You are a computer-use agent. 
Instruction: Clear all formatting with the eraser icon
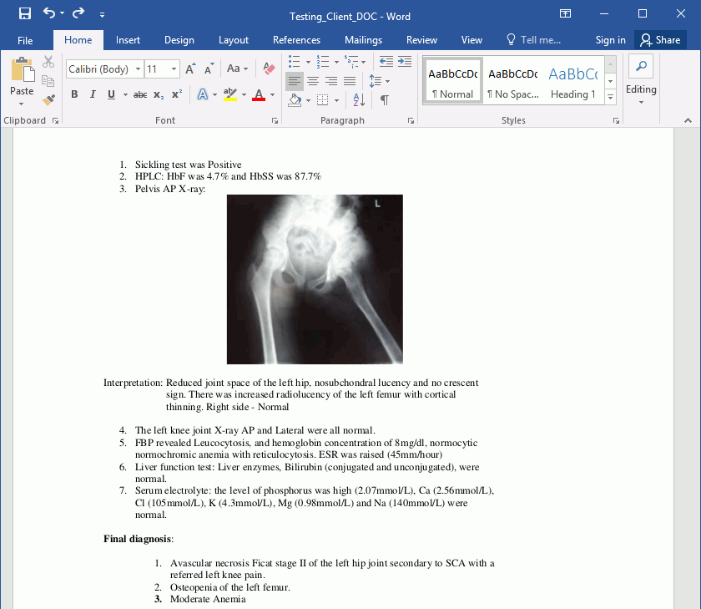[269, 69]
